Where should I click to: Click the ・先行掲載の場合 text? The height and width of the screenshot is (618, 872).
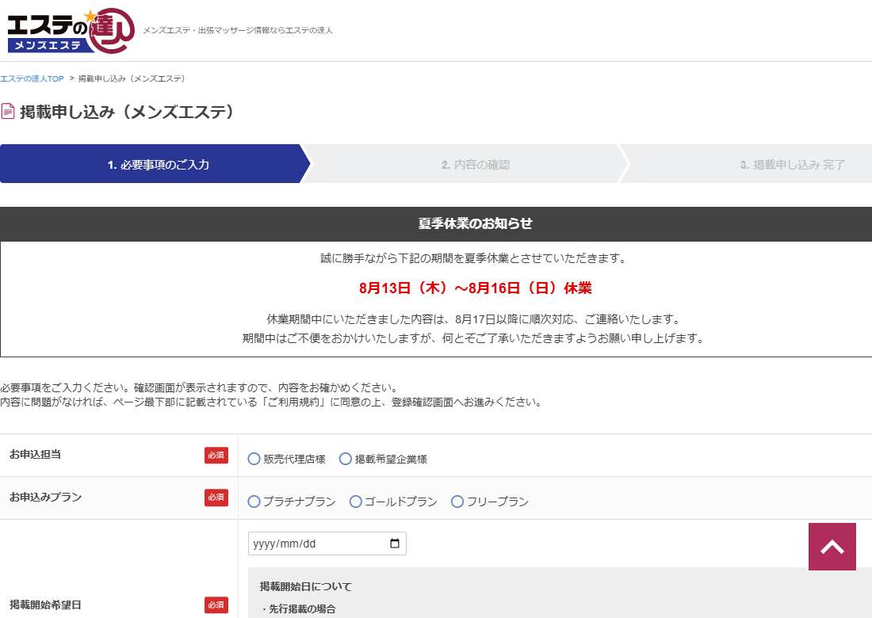click(x=297, y=609)
